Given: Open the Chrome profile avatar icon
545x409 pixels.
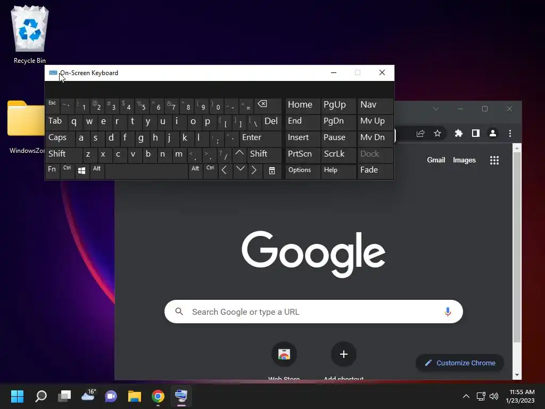Looking at the screenshot, I should tap(493, 134).
